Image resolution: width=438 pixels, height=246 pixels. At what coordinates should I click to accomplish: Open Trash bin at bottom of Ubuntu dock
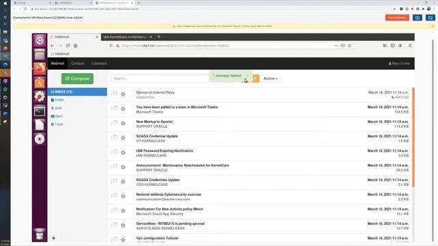tap(40, 234)
